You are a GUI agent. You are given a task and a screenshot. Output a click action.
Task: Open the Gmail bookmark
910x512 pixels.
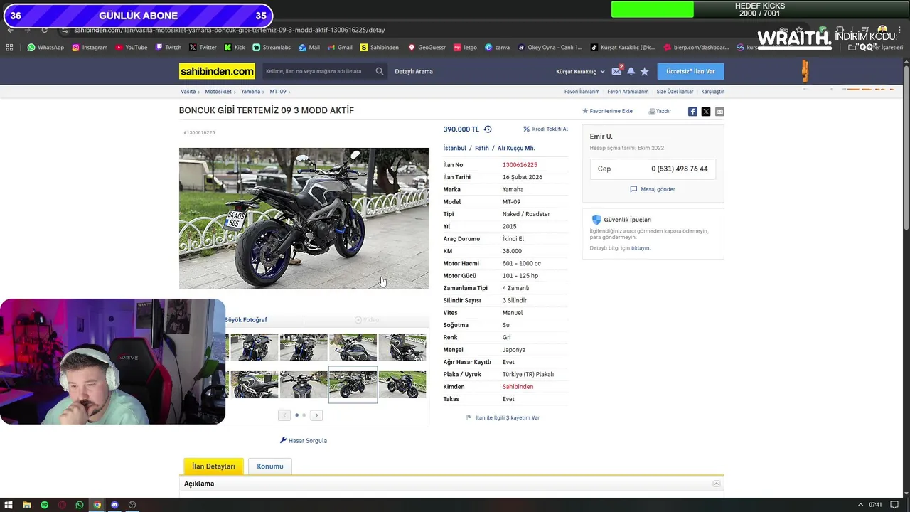340,48
